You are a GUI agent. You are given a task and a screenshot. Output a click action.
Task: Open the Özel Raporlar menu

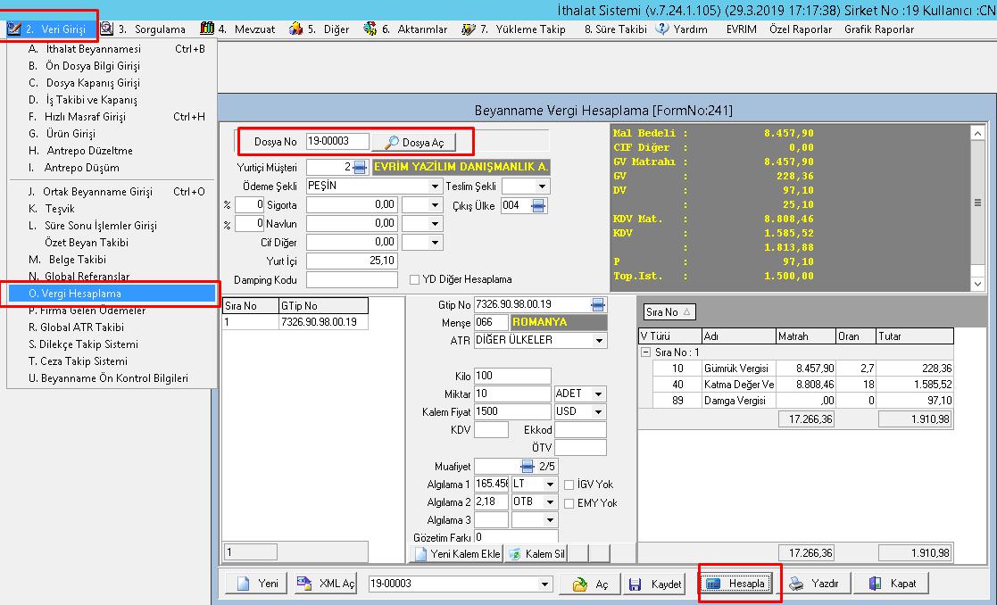pyautogui.click(x=801, y=29)
